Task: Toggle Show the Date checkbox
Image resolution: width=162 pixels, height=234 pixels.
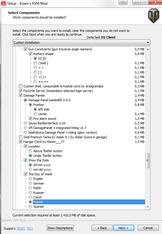Action: pyautogui.click(x=25, y=160)
